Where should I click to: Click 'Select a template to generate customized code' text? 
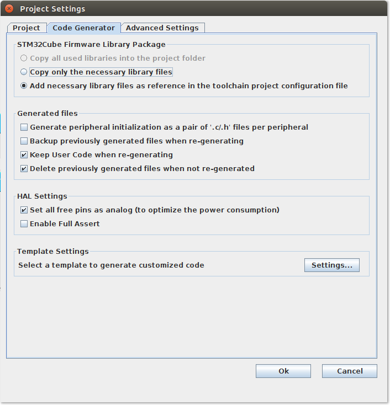tap(111, 265)
